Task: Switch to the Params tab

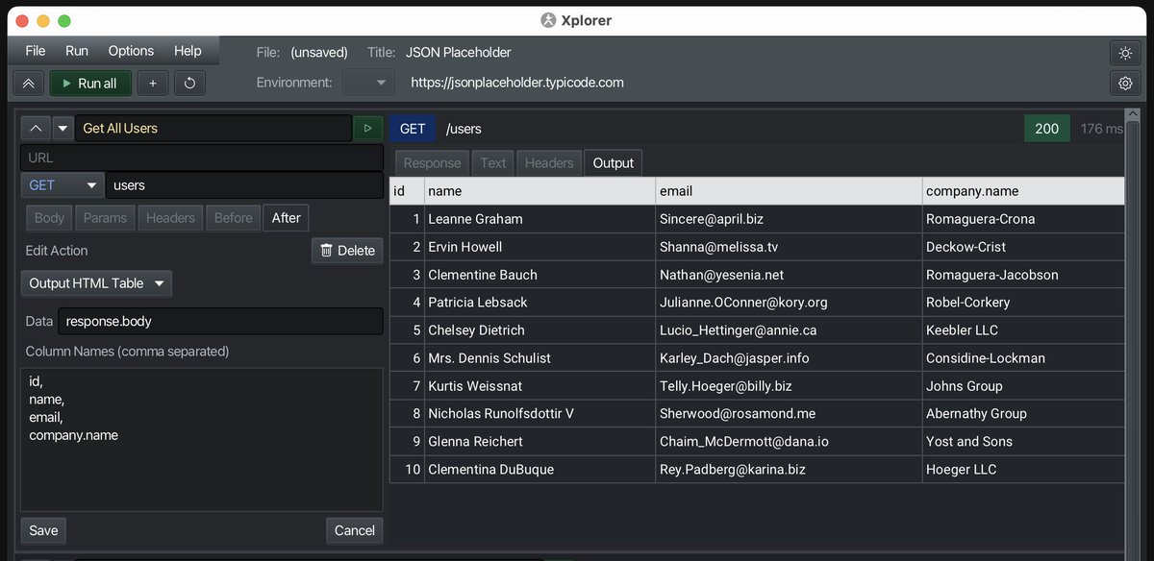Action: point(106,218)
